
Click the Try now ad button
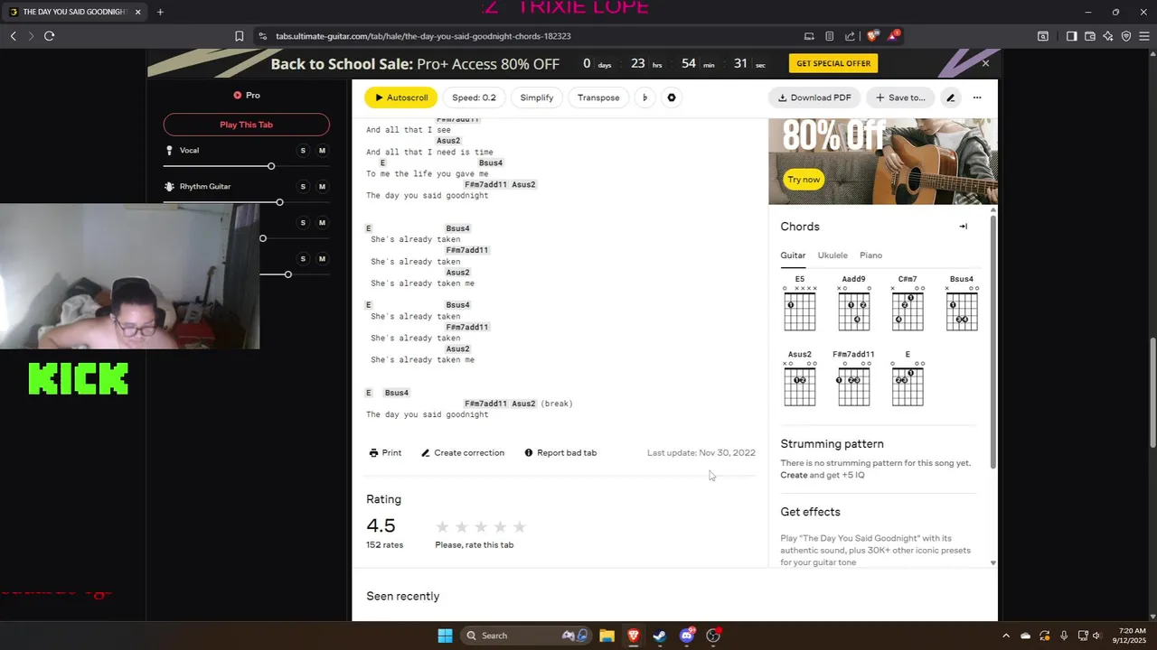(x=804, y=180)
